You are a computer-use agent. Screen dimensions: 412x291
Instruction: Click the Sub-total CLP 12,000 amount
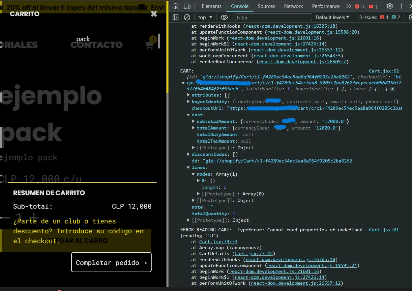[132, 207]
